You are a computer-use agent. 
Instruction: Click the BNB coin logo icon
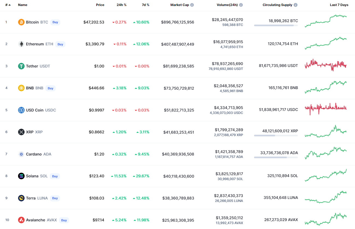(21, 88)
